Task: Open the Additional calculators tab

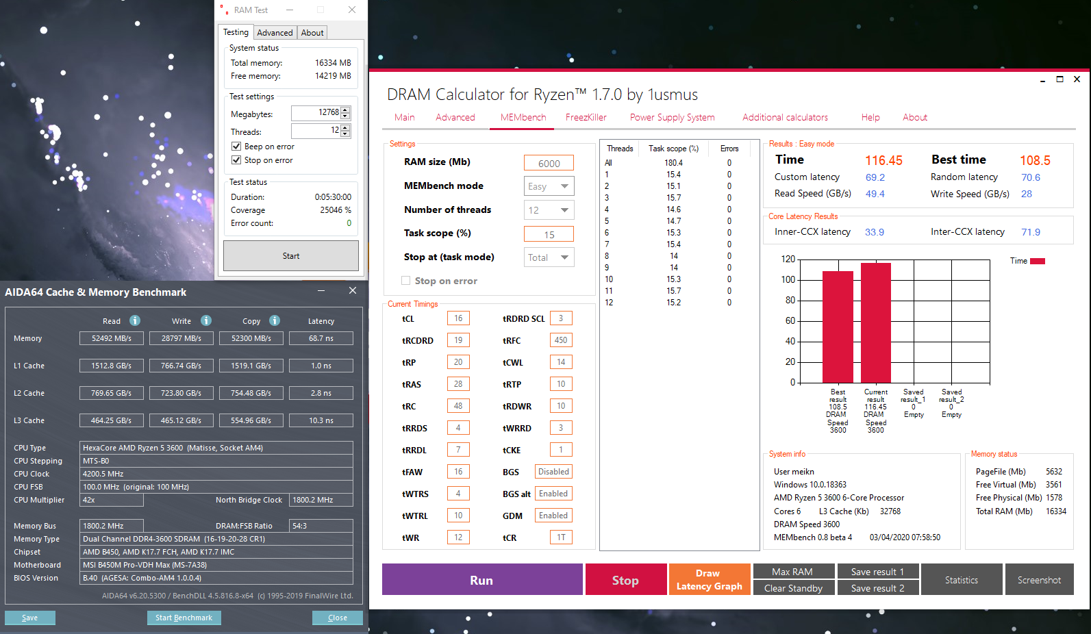Action: click(x=786, y=117)
